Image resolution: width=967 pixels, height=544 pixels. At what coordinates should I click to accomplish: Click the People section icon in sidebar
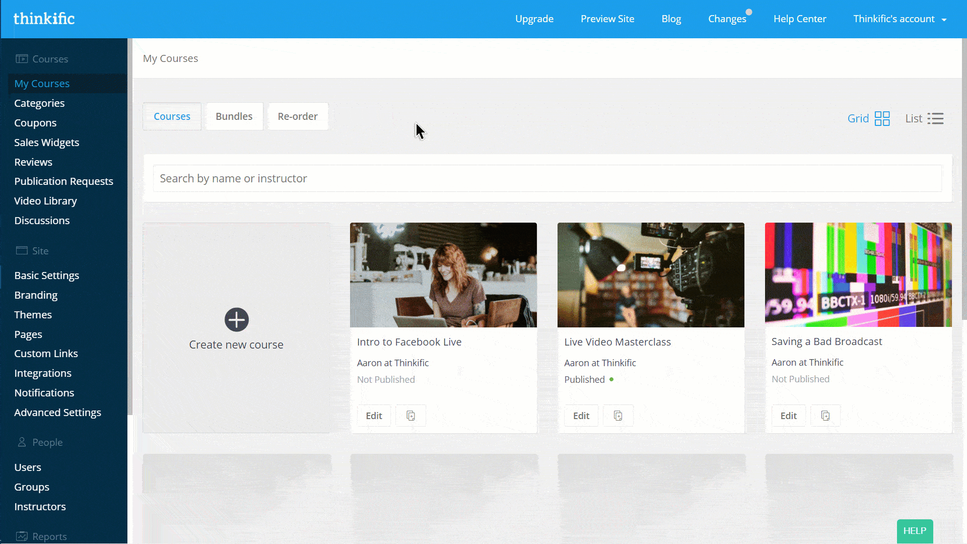(x=22, y=442)
